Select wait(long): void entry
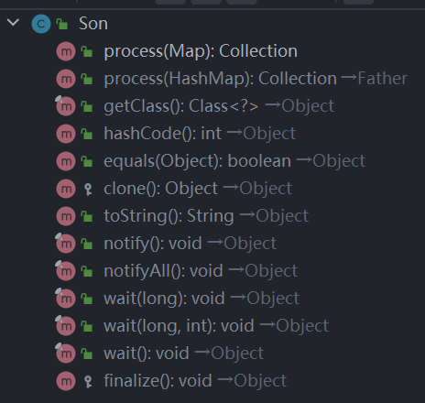This screenshot has height=403, width=425. pyautogui.click(x=202, y=299)
